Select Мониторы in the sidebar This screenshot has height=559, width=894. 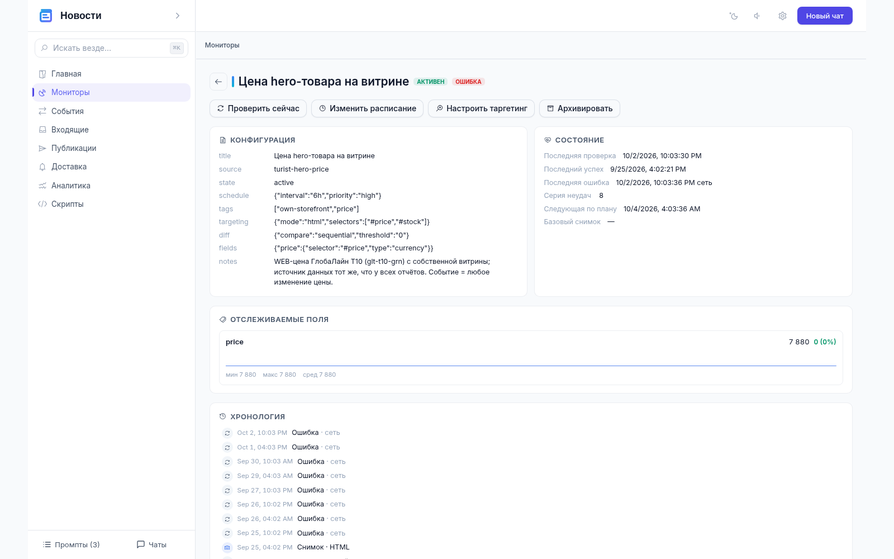112,92
